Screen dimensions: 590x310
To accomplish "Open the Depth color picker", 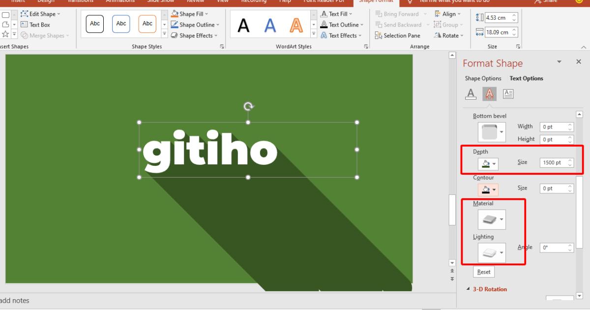I will click(488, 163).
